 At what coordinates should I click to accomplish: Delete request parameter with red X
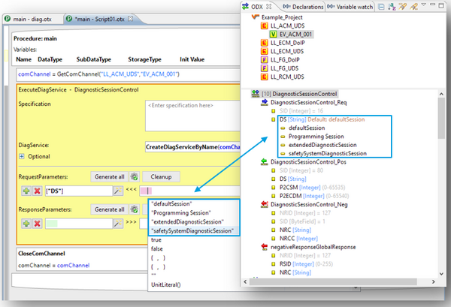(37, 191)
